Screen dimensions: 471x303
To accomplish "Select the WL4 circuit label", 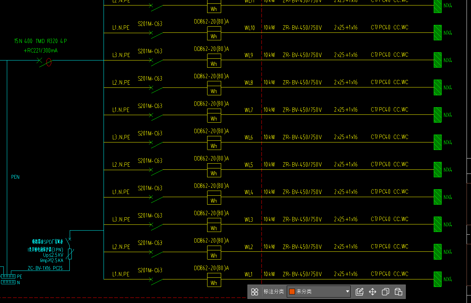I will tap(249, 192).
